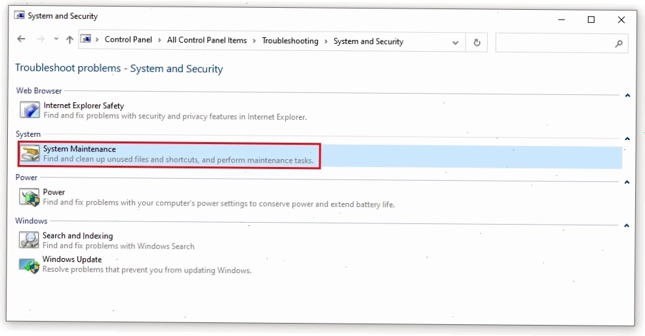Navigate to Troubleshooting breadcrumb
The height and width of the screenshot is (336, 645).
[290, 41]
